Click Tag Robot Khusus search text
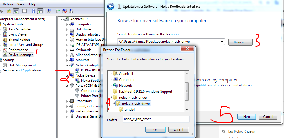The height and width of the screenshot is (138, 284). 241,131
